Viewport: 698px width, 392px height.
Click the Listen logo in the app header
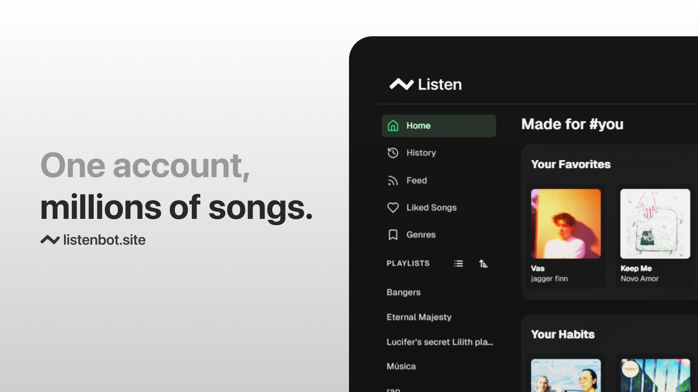click(x=426, y=84)
